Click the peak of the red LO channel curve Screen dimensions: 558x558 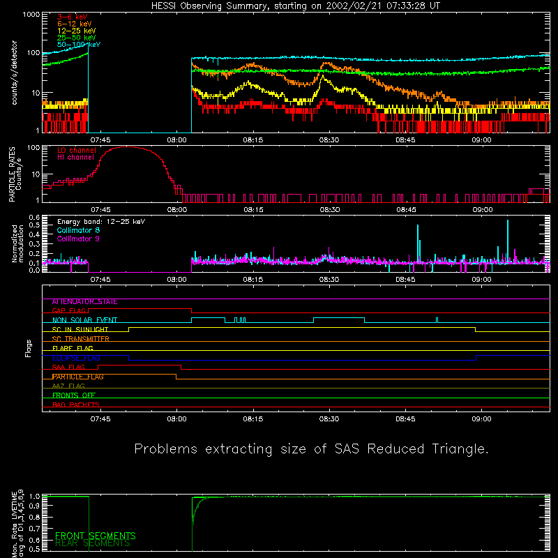(x=127, y=147)
